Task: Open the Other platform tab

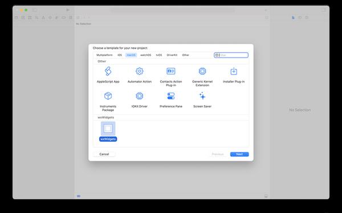Action: (x=185, y=55)
